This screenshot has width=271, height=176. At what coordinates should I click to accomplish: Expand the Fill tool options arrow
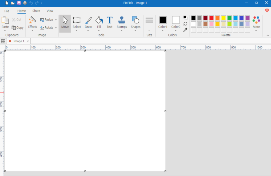99,31
